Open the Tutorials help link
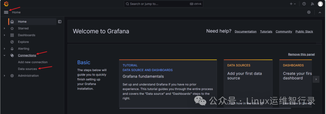The image size is (326, 114). click(266, 31)
